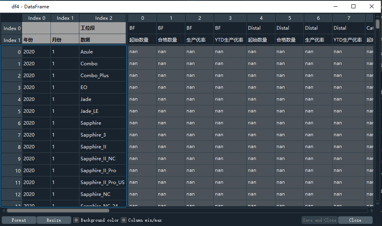
Task: Select column header 4
Action: (261, 18)
